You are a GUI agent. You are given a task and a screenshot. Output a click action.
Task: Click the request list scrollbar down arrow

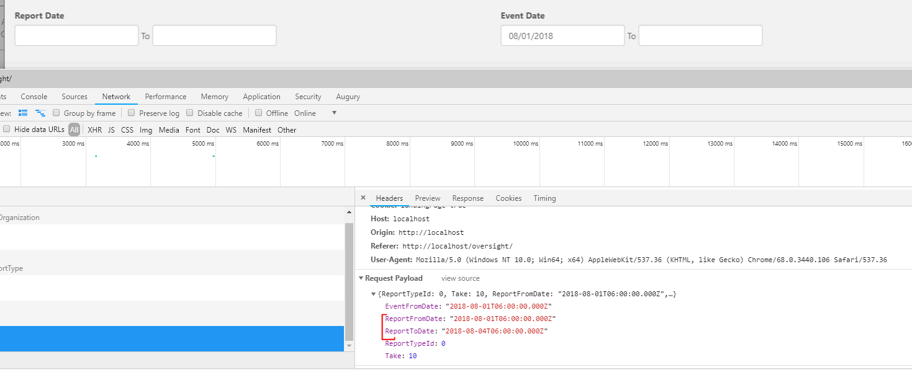[349, 345]
